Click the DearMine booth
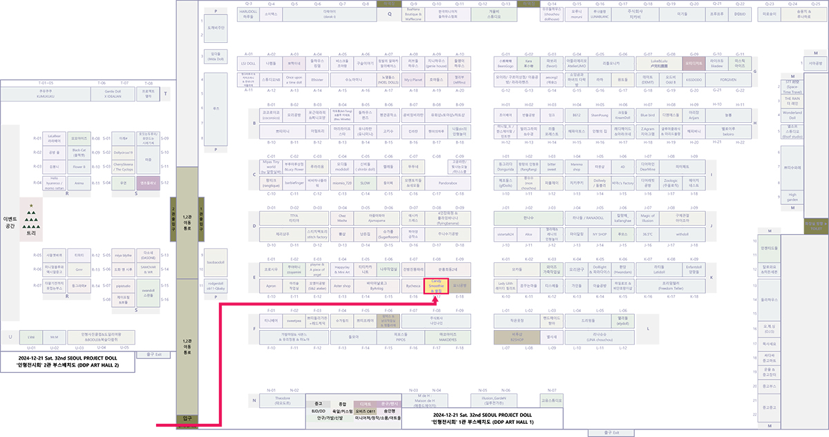This screenshot has height=437, width=829. pos(647,166)
